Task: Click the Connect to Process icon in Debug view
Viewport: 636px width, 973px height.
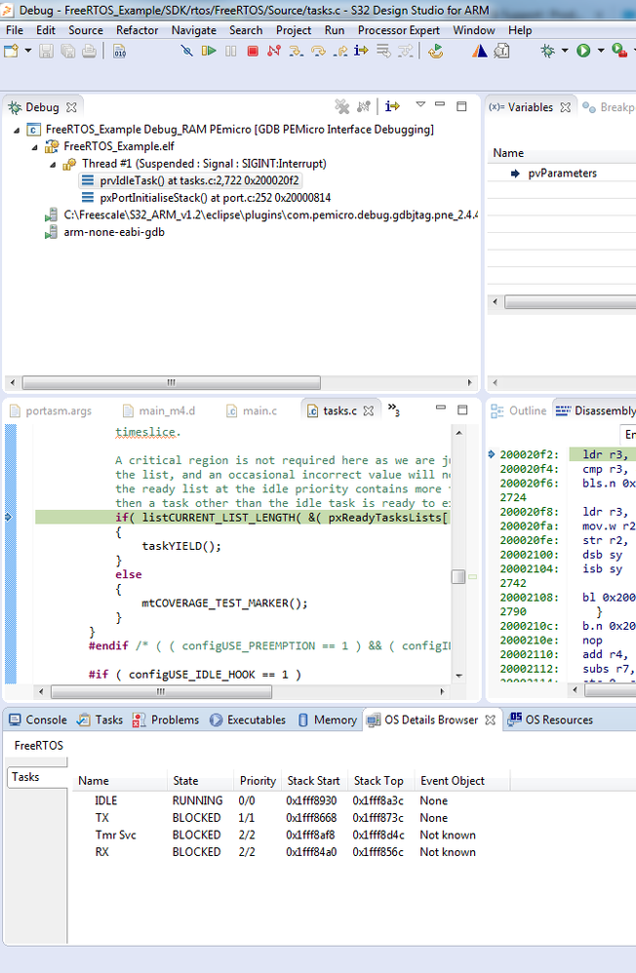Action: (x=364, y=106)
